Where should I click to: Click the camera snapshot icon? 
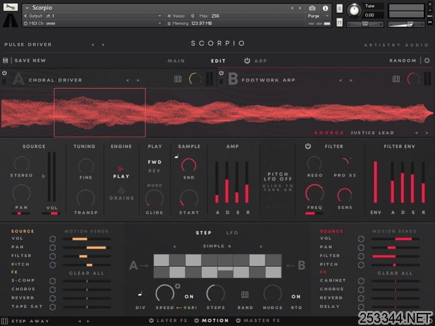click(312, 8)
